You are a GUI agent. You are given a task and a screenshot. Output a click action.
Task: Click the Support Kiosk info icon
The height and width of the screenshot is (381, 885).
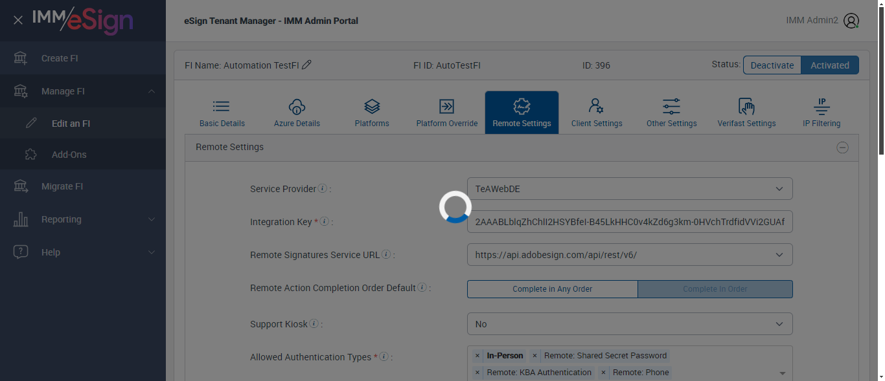[314, 323]
